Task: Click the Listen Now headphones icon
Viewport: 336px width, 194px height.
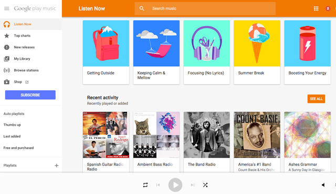Action: [x=7, y=24]
